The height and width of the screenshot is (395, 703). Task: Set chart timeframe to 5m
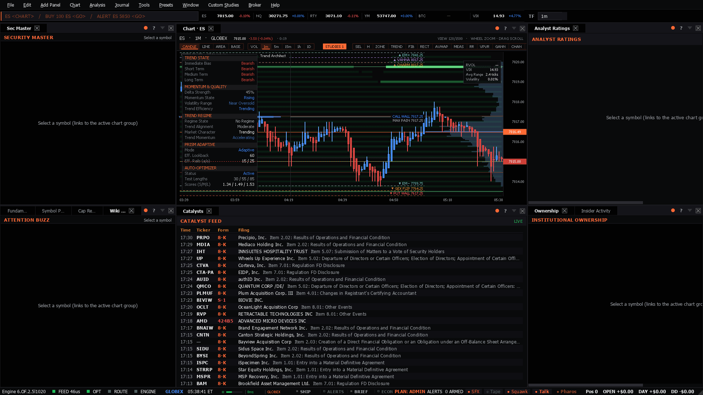coord(276,46)
